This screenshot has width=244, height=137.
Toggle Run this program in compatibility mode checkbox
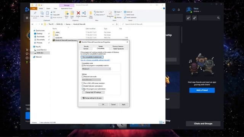(83, 65)
